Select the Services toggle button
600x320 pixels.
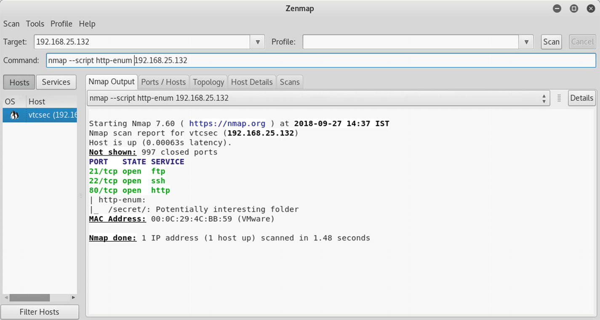(56, 82)
